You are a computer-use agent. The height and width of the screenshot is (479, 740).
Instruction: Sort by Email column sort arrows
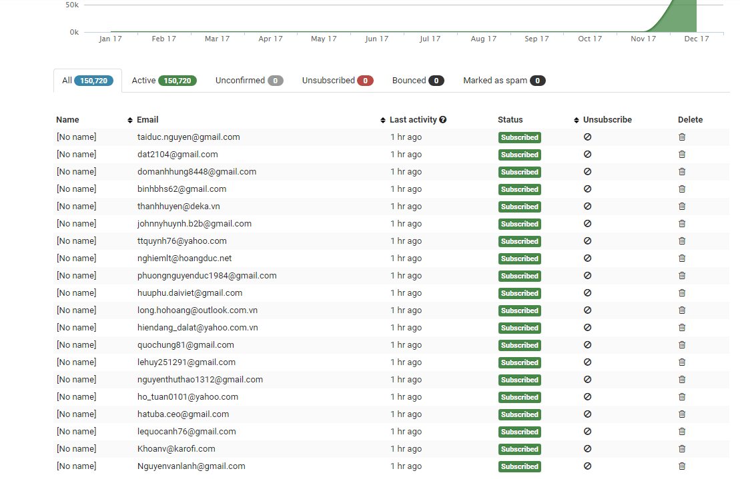tap(383, 120)
